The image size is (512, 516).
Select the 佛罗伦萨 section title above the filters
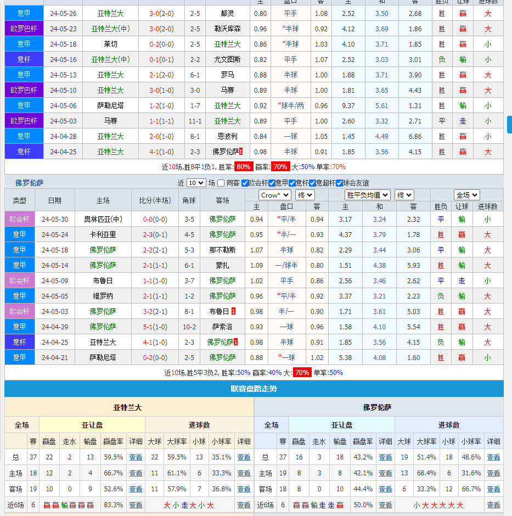[x=29, y=183]
